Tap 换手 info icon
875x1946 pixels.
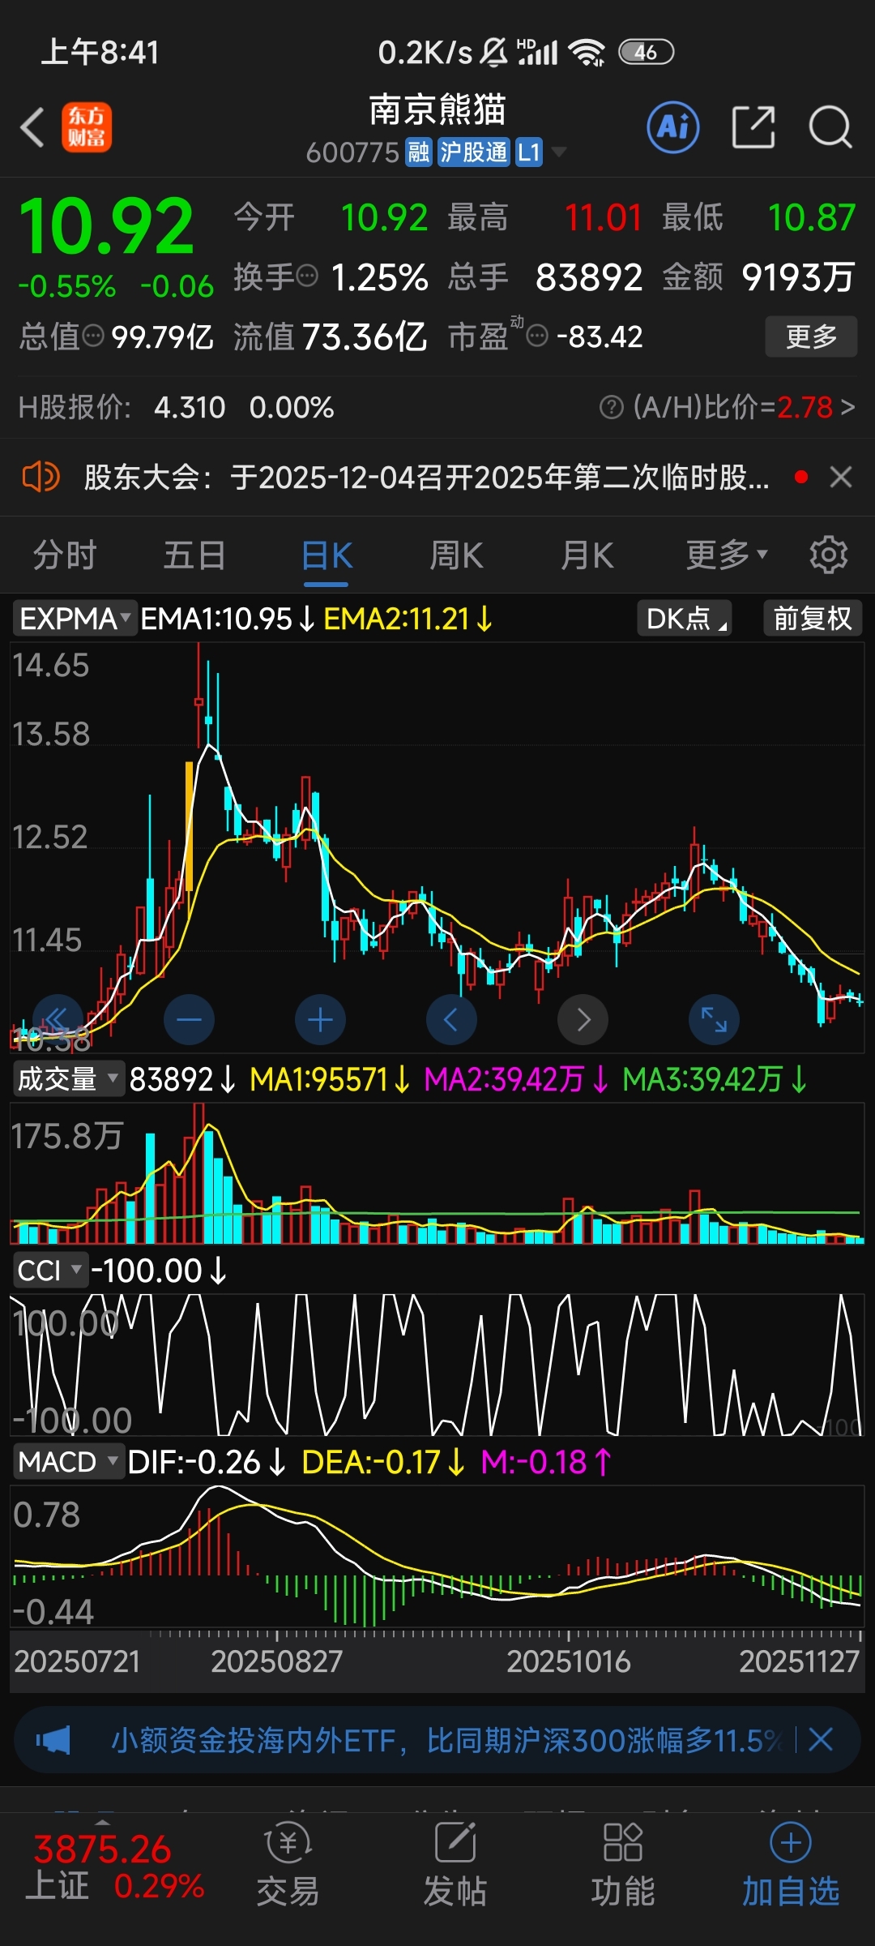point(307,276)
